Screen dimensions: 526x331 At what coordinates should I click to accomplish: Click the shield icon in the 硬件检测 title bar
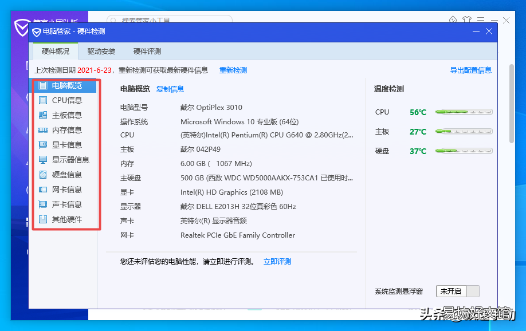coord(37,32)
